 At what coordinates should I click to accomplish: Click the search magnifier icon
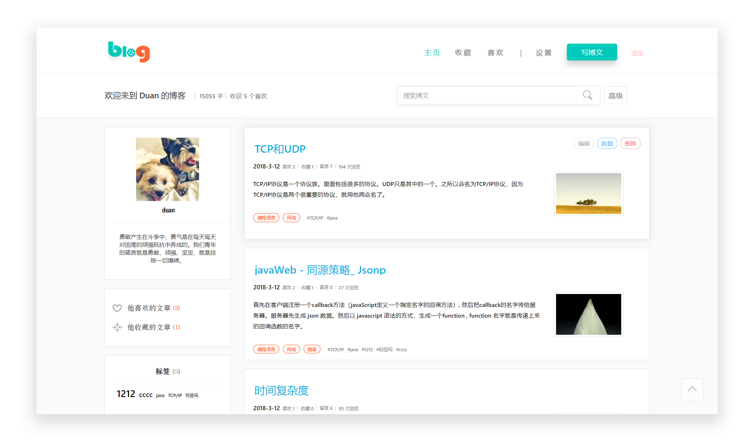coord(587,95)
